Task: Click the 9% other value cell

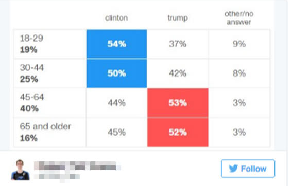Action: 239,44
